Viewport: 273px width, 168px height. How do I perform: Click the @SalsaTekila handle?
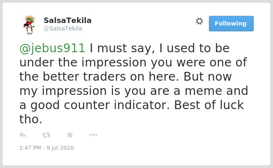pyautogui.click(x=63, y=28)
